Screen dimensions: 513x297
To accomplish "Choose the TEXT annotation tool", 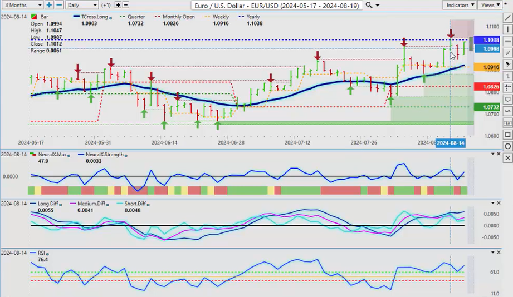I will (x=507, y=122).
